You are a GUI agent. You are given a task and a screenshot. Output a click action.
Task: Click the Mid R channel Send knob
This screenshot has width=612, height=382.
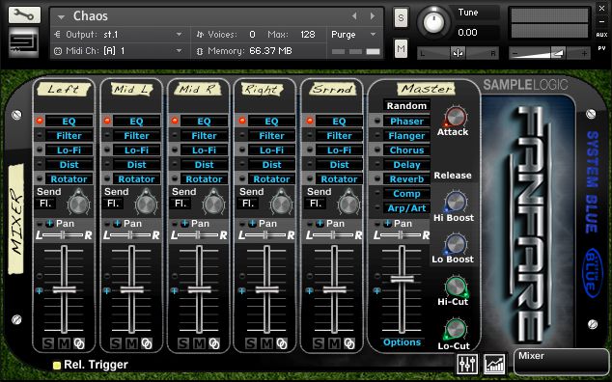214,204
